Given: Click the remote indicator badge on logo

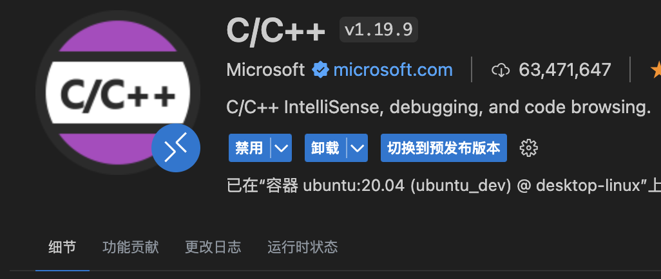Looking at the screenshot, I should [176, 148].
